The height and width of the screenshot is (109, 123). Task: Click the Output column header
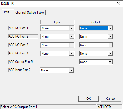96,22
